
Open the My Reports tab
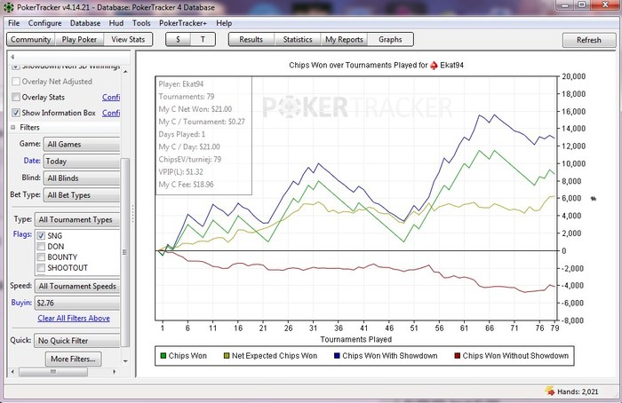(x=345, y=40)
